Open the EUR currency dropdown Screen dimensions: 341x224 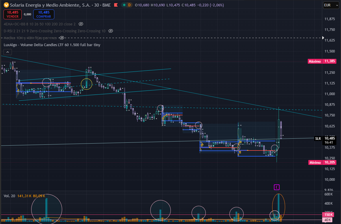click(331, 5)
